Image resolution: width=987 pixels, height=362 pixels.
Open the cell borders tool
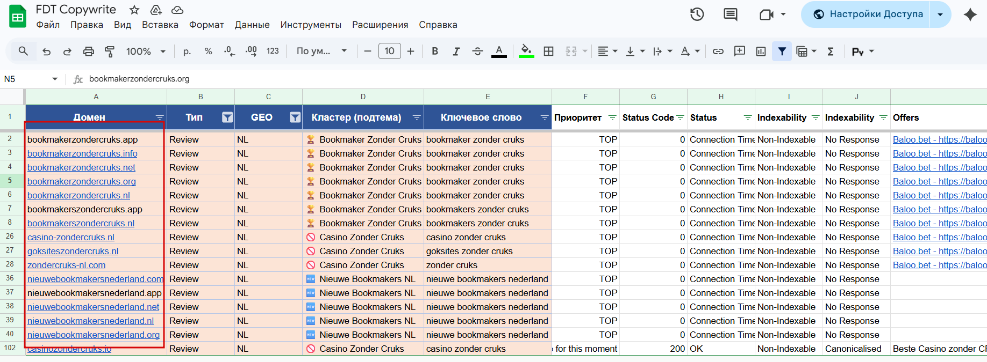pos(548,51)
